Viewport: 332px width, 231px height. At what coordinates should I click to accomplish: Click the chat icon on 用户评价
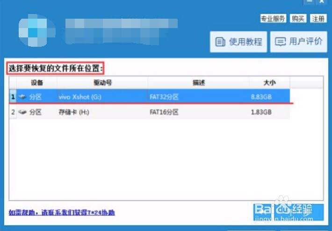point(281,42)
